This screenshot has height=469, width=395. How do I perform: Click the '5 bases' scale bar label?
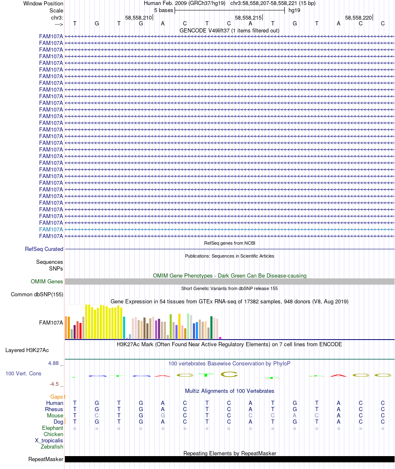pos(163,10)
